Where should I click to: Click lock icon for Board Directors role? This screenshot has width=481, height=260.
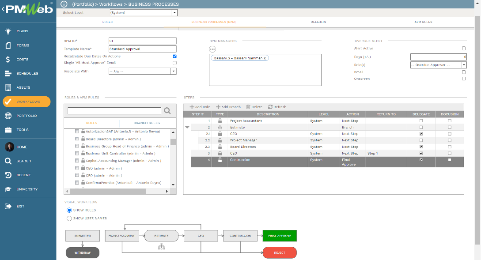pos(83,139)
